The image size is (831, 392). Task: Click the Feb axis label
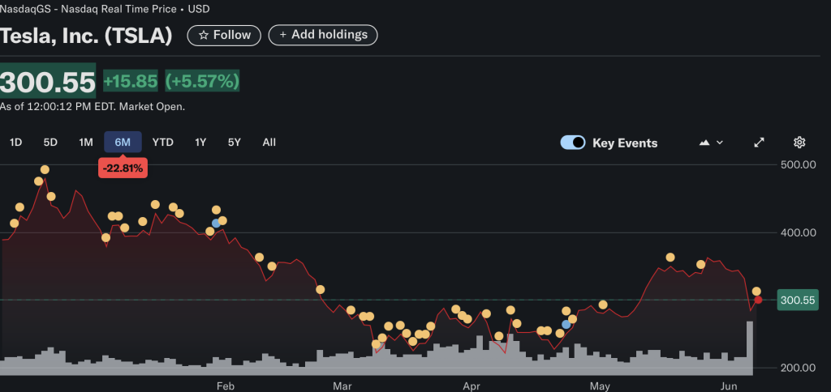click(x=225, y=386)
